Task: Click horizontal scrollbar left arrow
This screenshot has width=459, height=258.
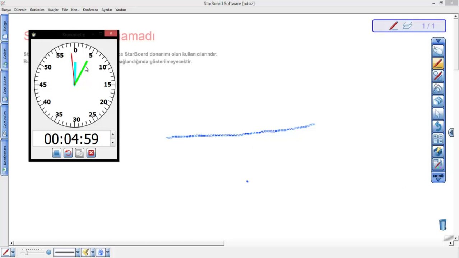Action: point(11,243)
